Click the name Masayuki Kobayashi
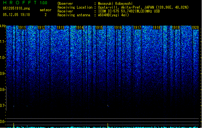The width and height of the screenshot is (202, 128). click(115, 4)
